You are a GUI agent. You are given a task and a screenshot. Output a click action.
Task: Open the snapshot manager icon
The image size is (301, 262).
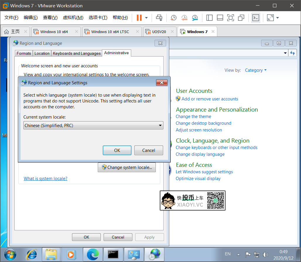pyautogui.click(x=195, y=18)
